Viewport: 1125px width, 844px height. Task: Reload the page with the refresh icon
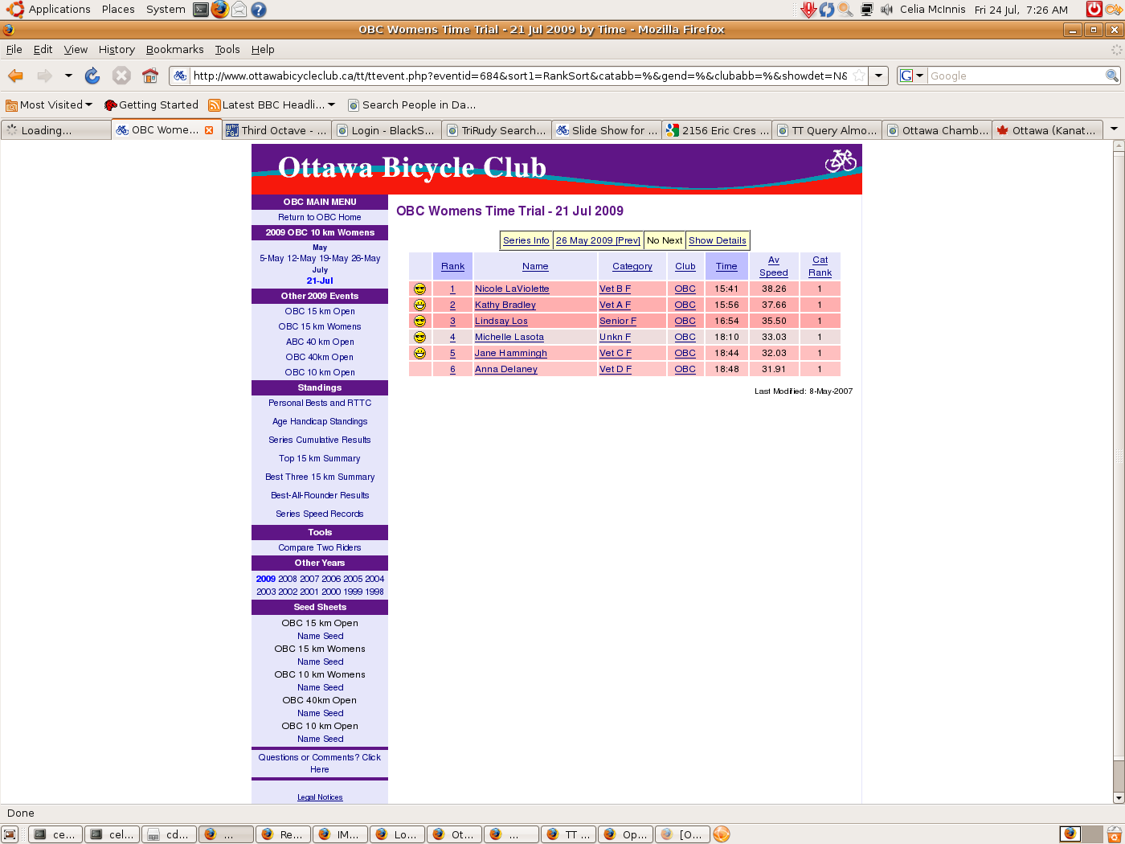coord(92,76)
